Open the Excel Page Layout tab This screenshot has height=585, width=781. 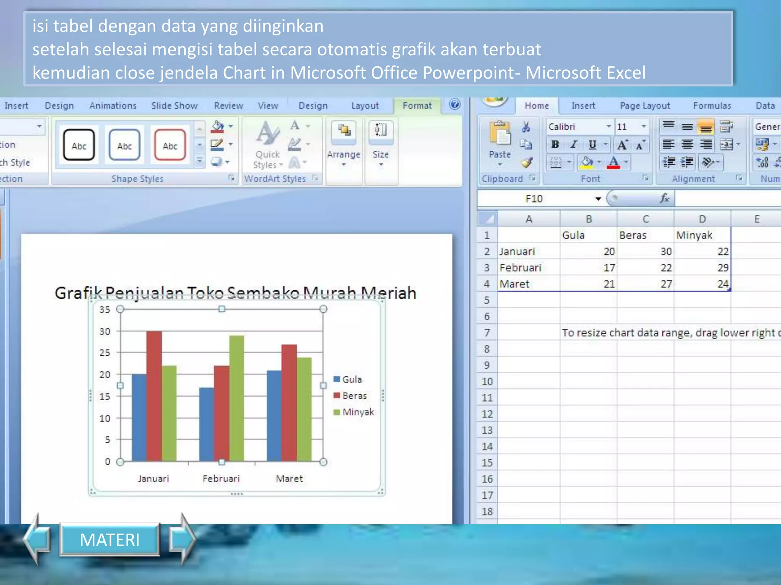pyautogui.click(x=644, y=105)
